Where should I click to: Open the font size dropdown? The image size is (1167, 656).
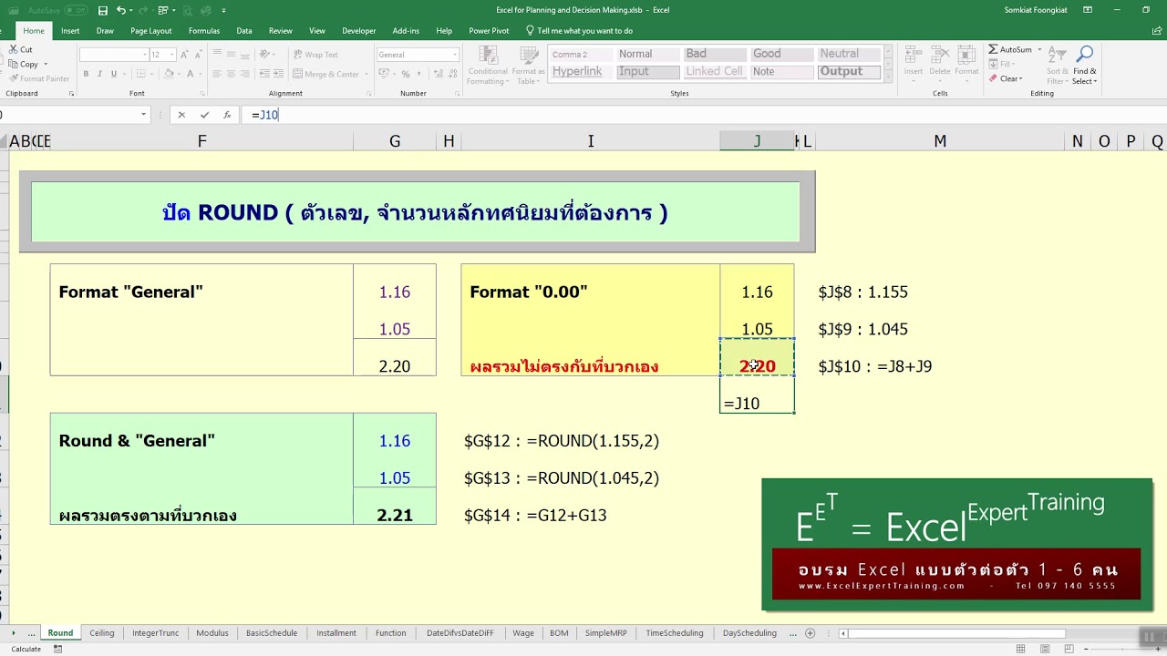tap(170, 55)
